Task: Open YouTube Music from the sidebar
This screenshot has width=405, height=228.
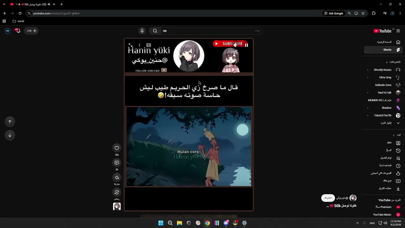Action: pyautogui.click(x=383, y=215)
